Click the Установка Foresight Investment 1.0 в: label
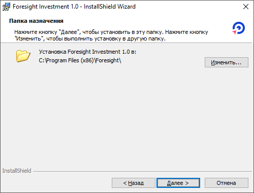 [x=87, y=52]
